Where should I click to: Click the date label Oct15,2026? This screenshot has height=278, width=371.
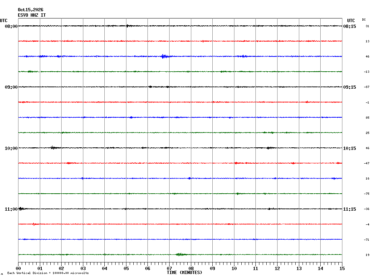pos(30,10)
